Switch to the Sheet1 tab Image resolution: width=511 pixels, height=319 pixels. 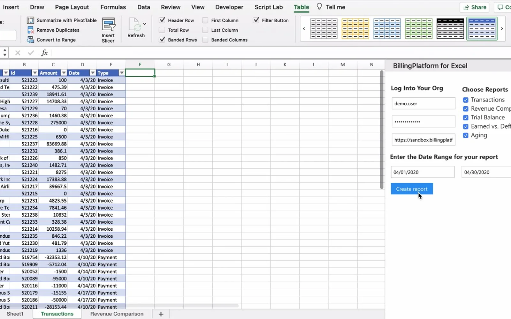[15, 314]
